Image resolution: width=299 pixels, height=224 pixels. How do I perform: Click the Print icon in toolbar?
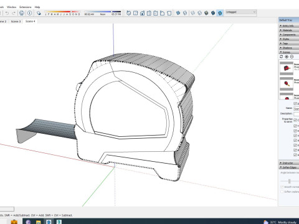click(22, 13)
